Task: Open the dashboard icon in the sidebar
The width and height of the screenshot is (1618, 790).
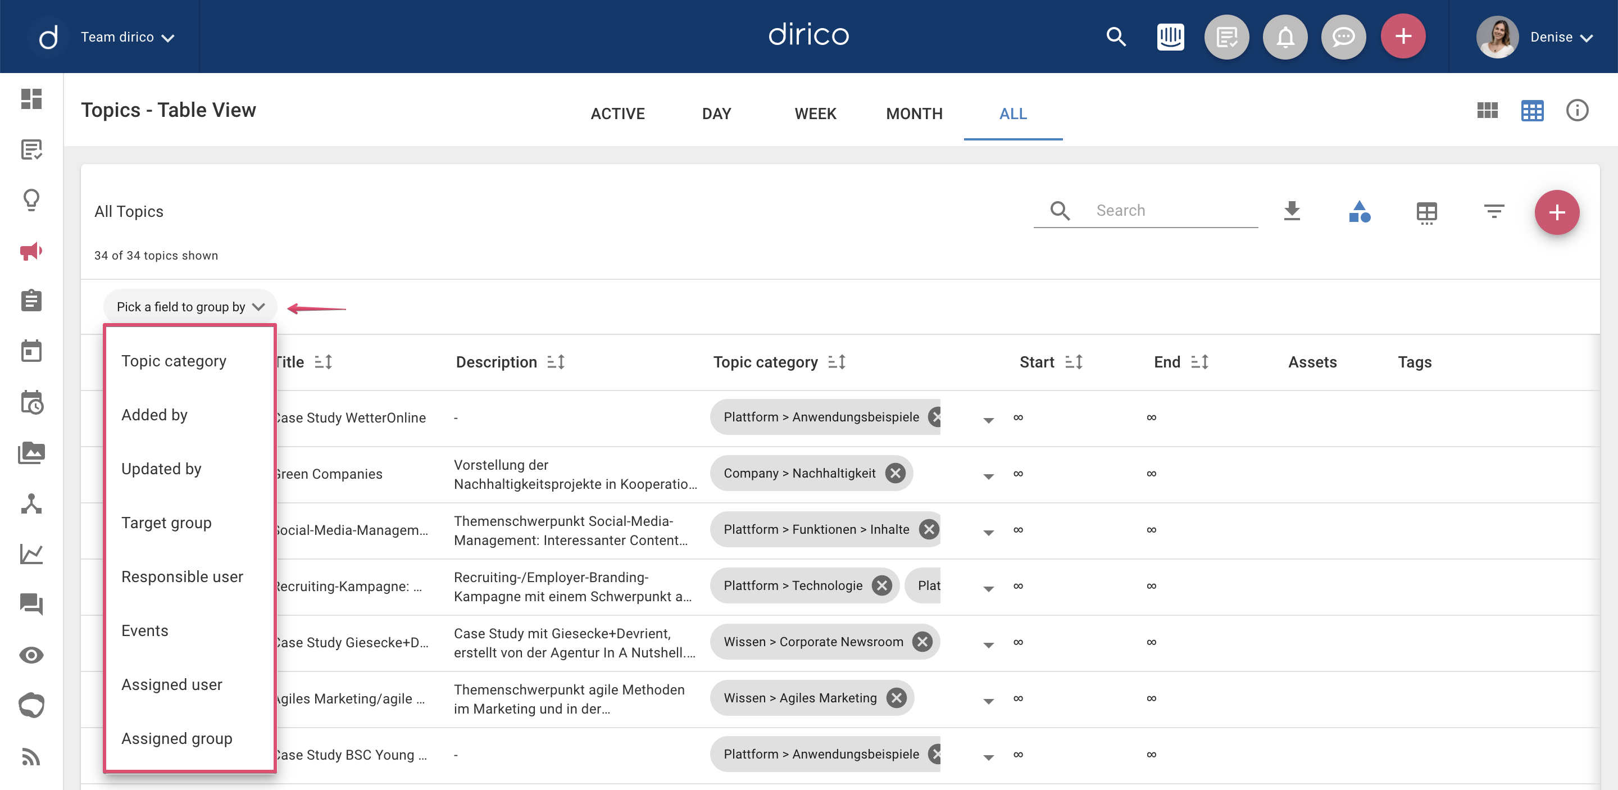Action: click(x=31, y=98)
